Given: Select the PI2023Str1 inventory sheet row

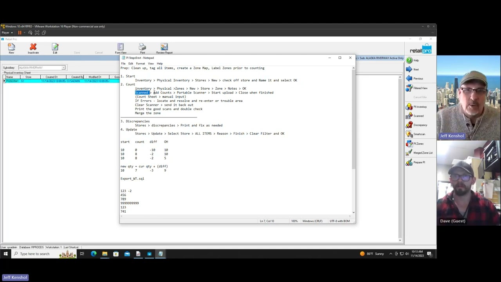Looking at the screenshot, I should click(x=61, y=81).
